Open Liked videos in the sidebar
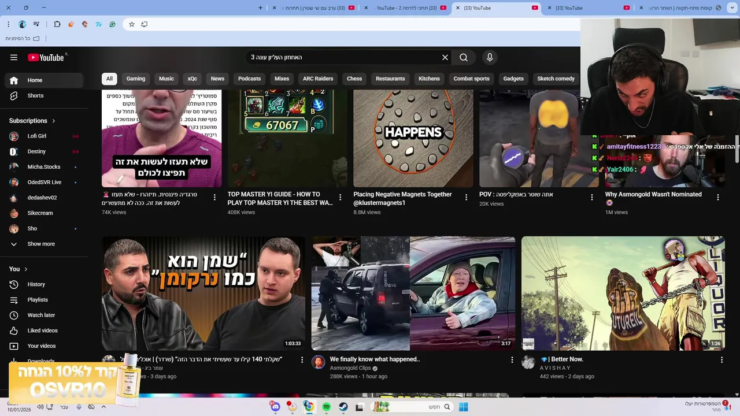The width and height of the screenshot is (740, 416). [45, 330]
